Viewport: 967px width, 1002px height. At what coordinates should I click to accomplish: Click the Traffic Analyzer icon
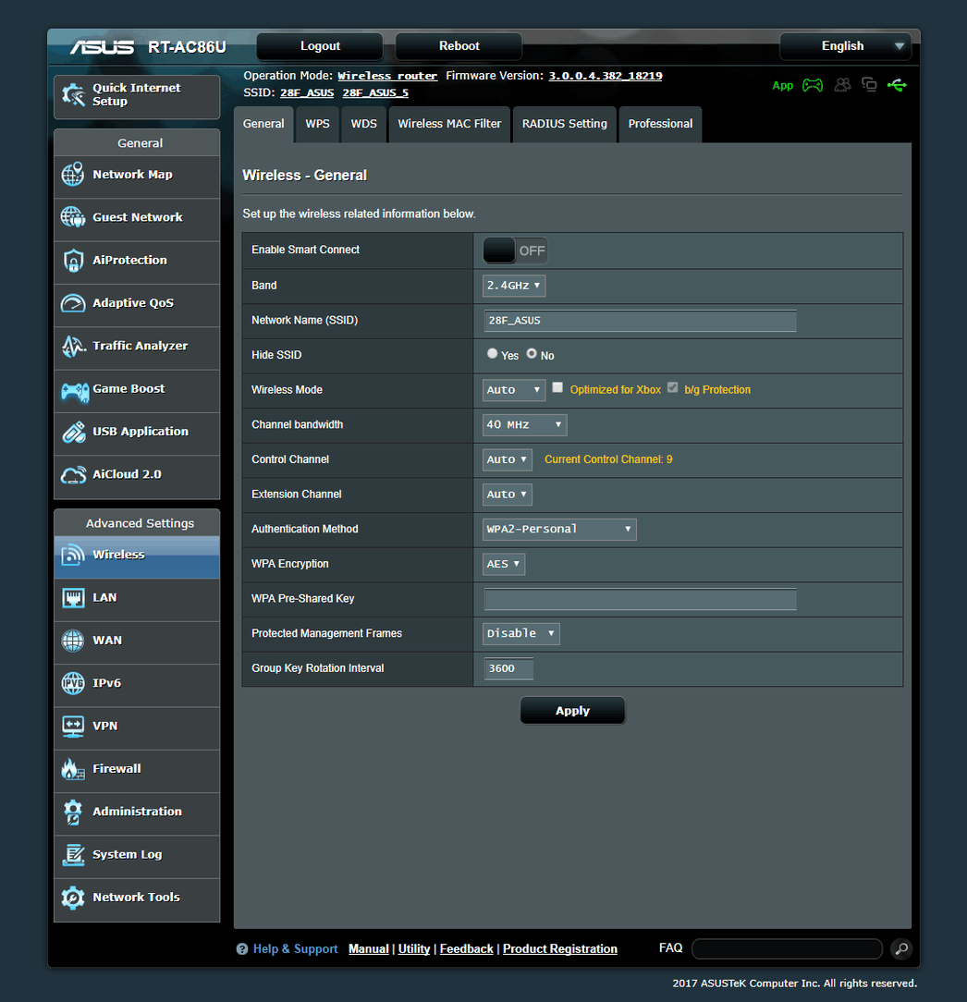tap(73, 346)
